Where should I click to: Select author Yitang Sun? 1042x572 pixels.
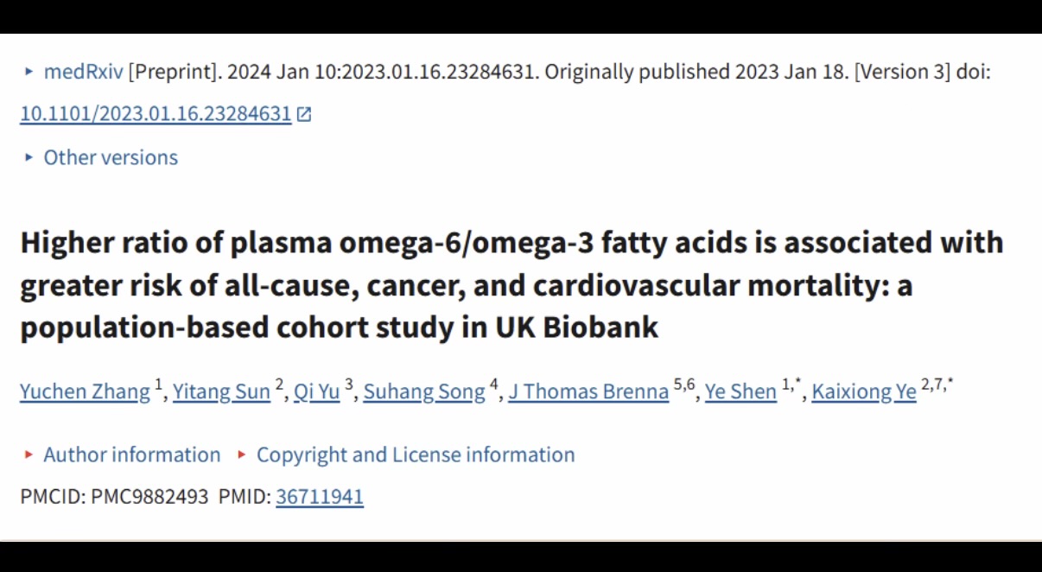coord(221,391)
